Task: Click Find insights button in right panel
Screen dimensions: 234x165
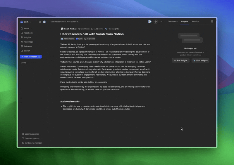Action: [x=200, y=60]
